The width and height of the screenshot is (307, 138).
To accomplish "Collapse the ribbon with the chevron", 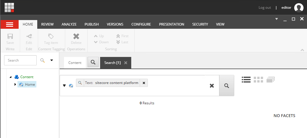I will click(302, 50).
